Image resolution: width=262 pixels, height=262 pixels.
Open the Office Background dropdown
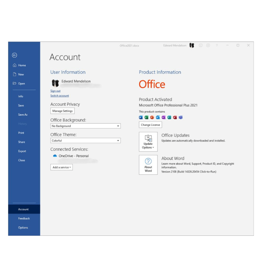(x=86, y=126)
